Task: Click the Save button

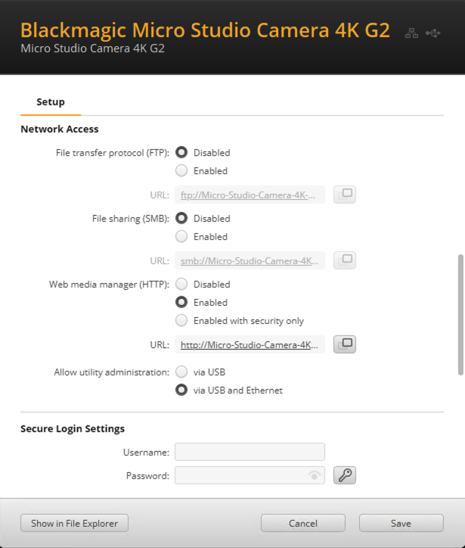Action: 401,523
